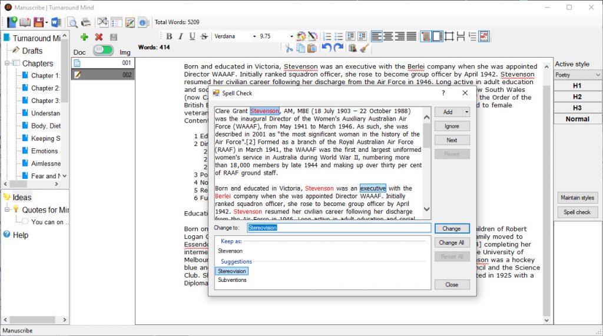This screenshot has width=603, height=336.
Task: Open the 9.75 font size dropdown
Action: 291,36
